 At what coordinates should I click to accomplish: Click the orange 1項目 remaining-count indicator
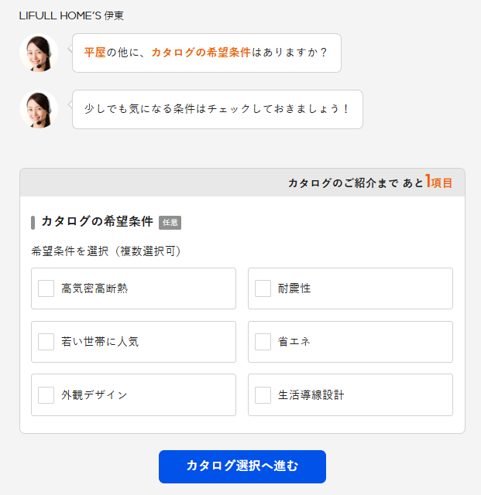(x=438, y=182)
